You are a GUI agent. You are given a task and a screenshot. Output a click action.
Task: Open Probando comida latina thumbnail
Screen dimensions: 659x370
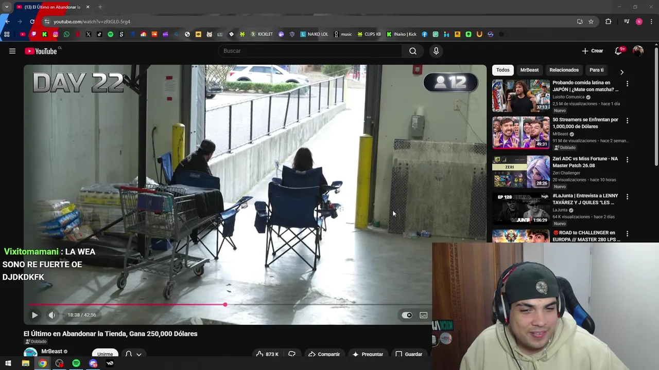[521, 96]
